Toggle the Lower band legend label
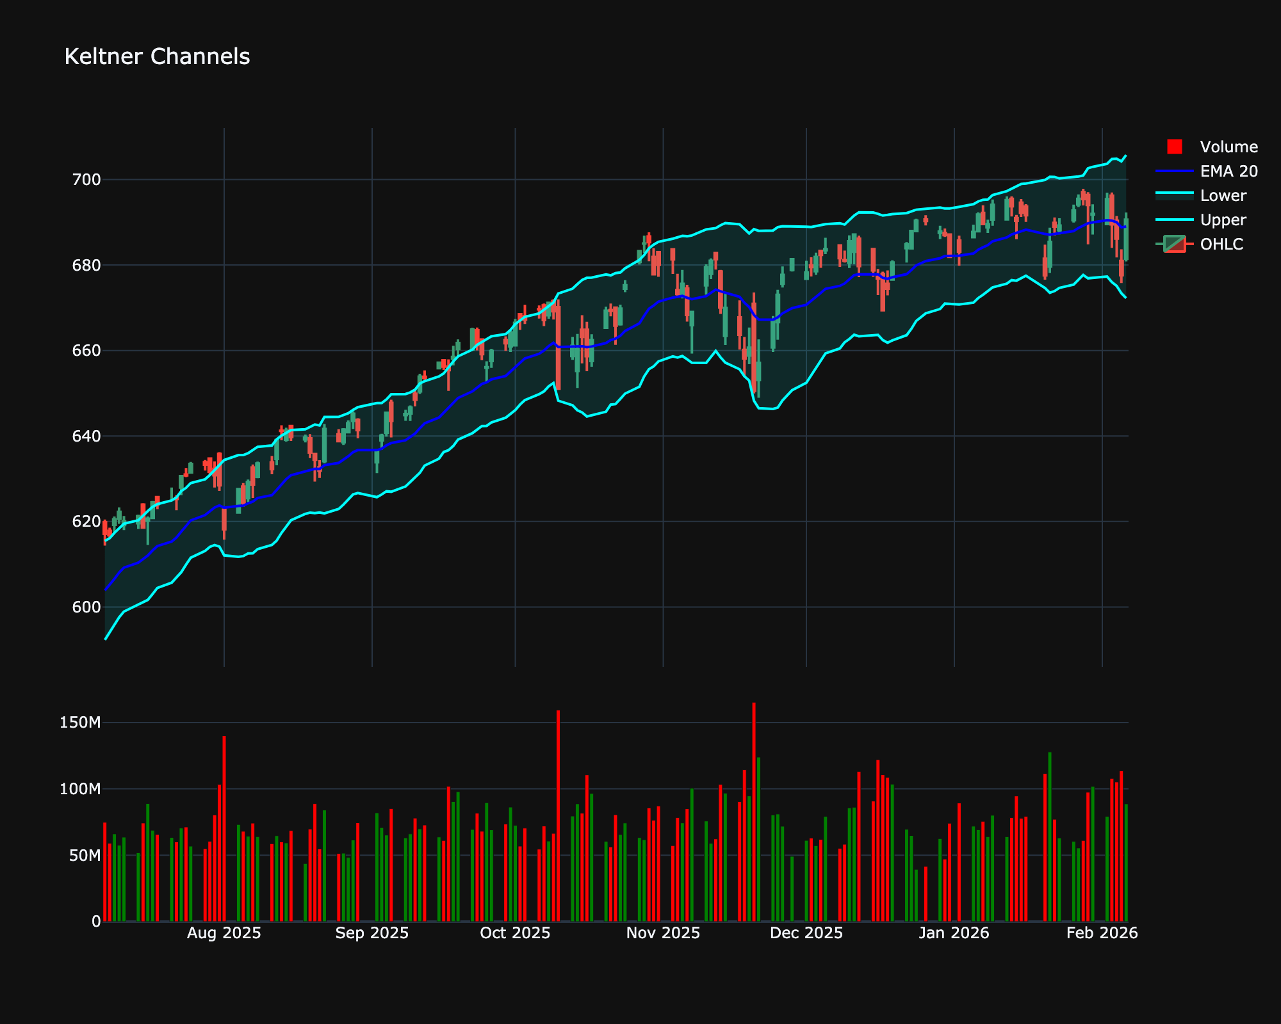This screenshot has width=1281, height=1024. [1223, 195]
